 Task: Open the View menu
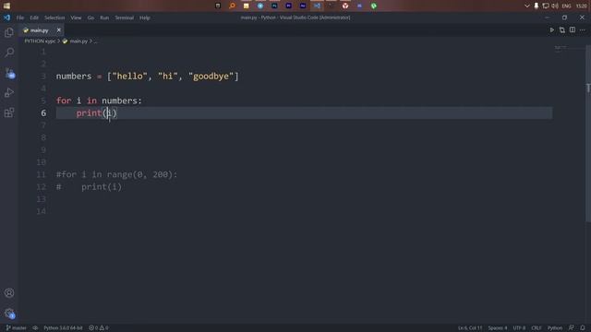(76, 18)
